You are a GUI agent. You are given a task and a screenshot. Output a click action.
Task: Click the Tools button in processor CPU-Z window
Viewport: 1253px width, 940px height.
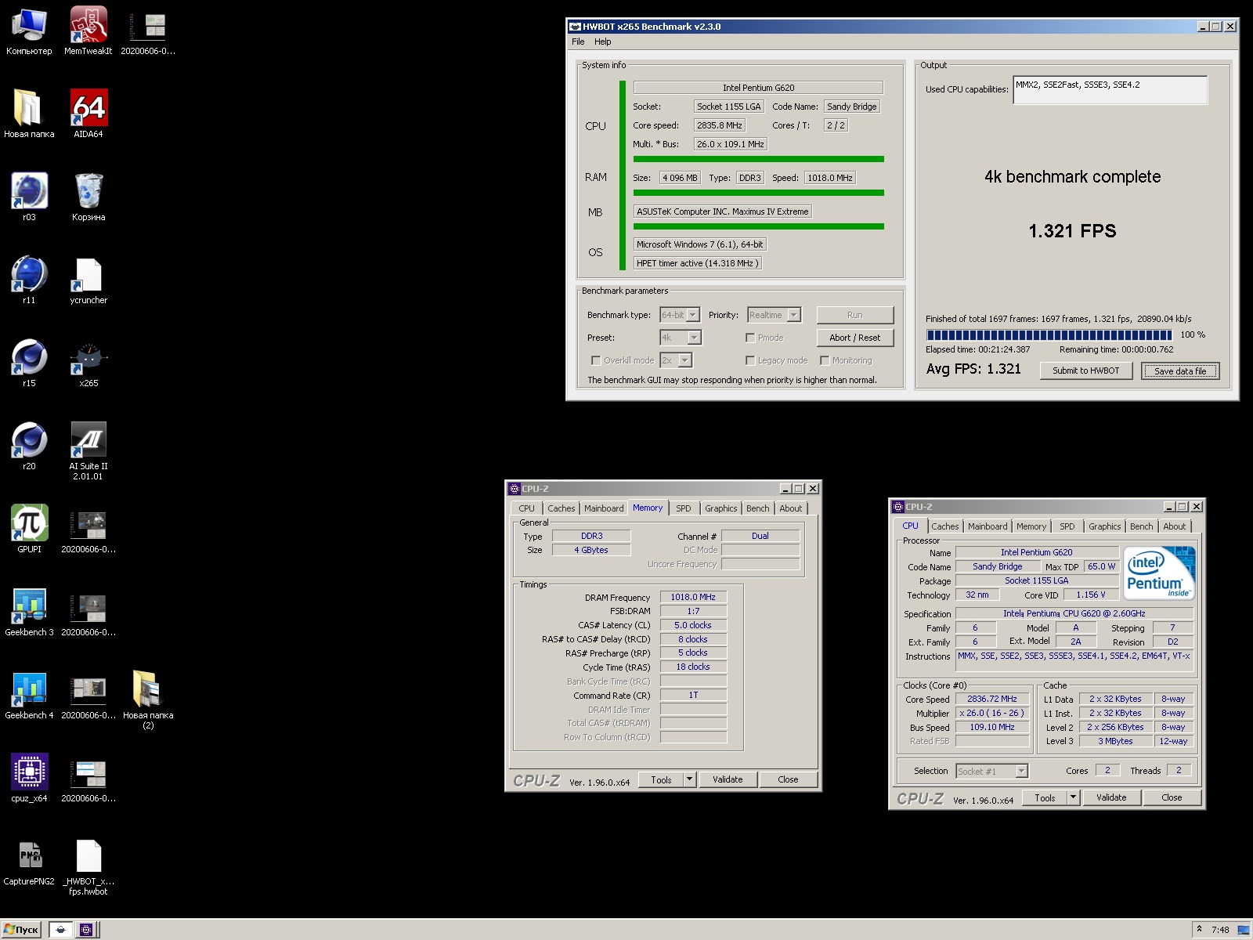click(1045, 797)
